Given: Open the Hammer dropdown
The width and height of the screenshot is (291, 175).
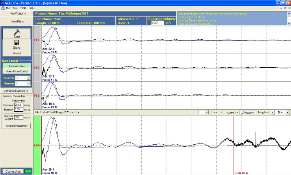Looking at the screenshot, I should pos(29,84).
